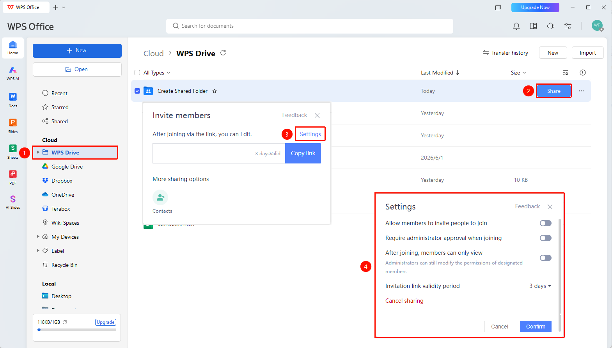
Task: Open the Size column dropdown
Action: click(x=518, y=73)
